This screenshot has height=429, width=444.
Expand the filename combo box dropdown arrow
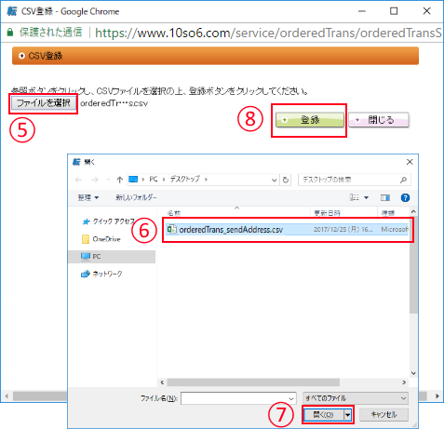click(291, 398)
